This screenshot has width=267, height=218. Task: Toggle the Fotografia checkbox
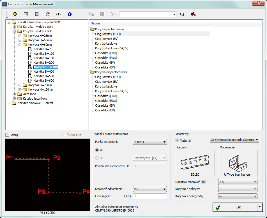pos(65,135)
